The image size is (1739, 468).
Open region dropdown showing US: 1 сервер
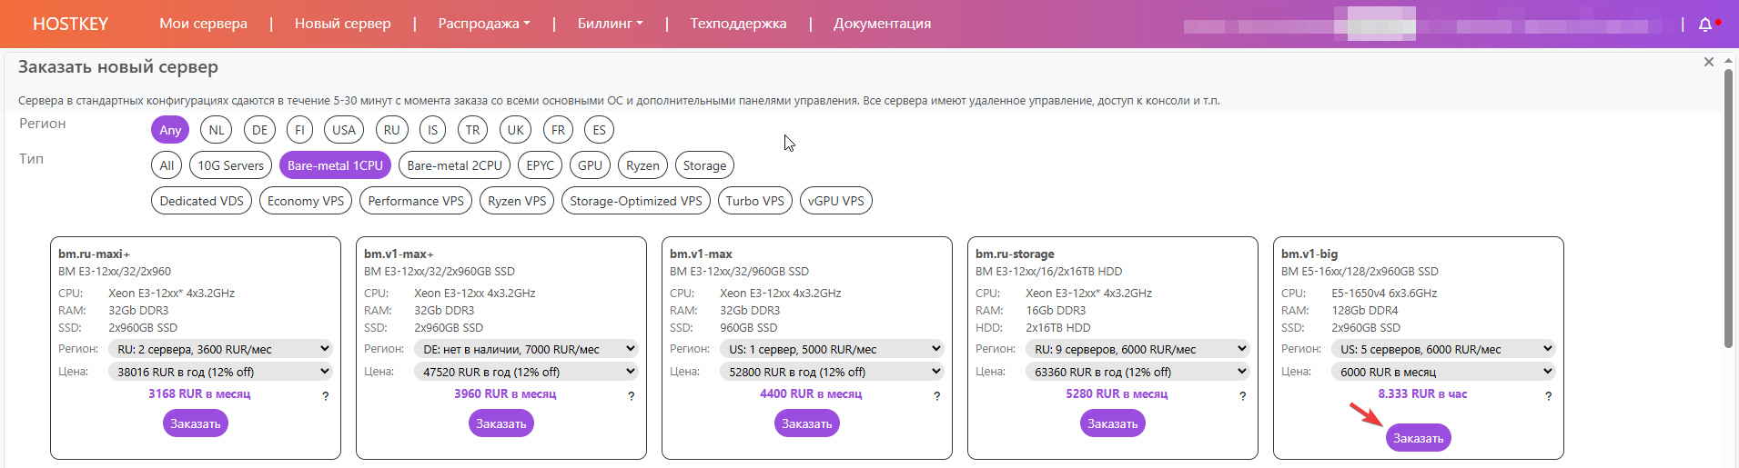(x=833, y=349)
